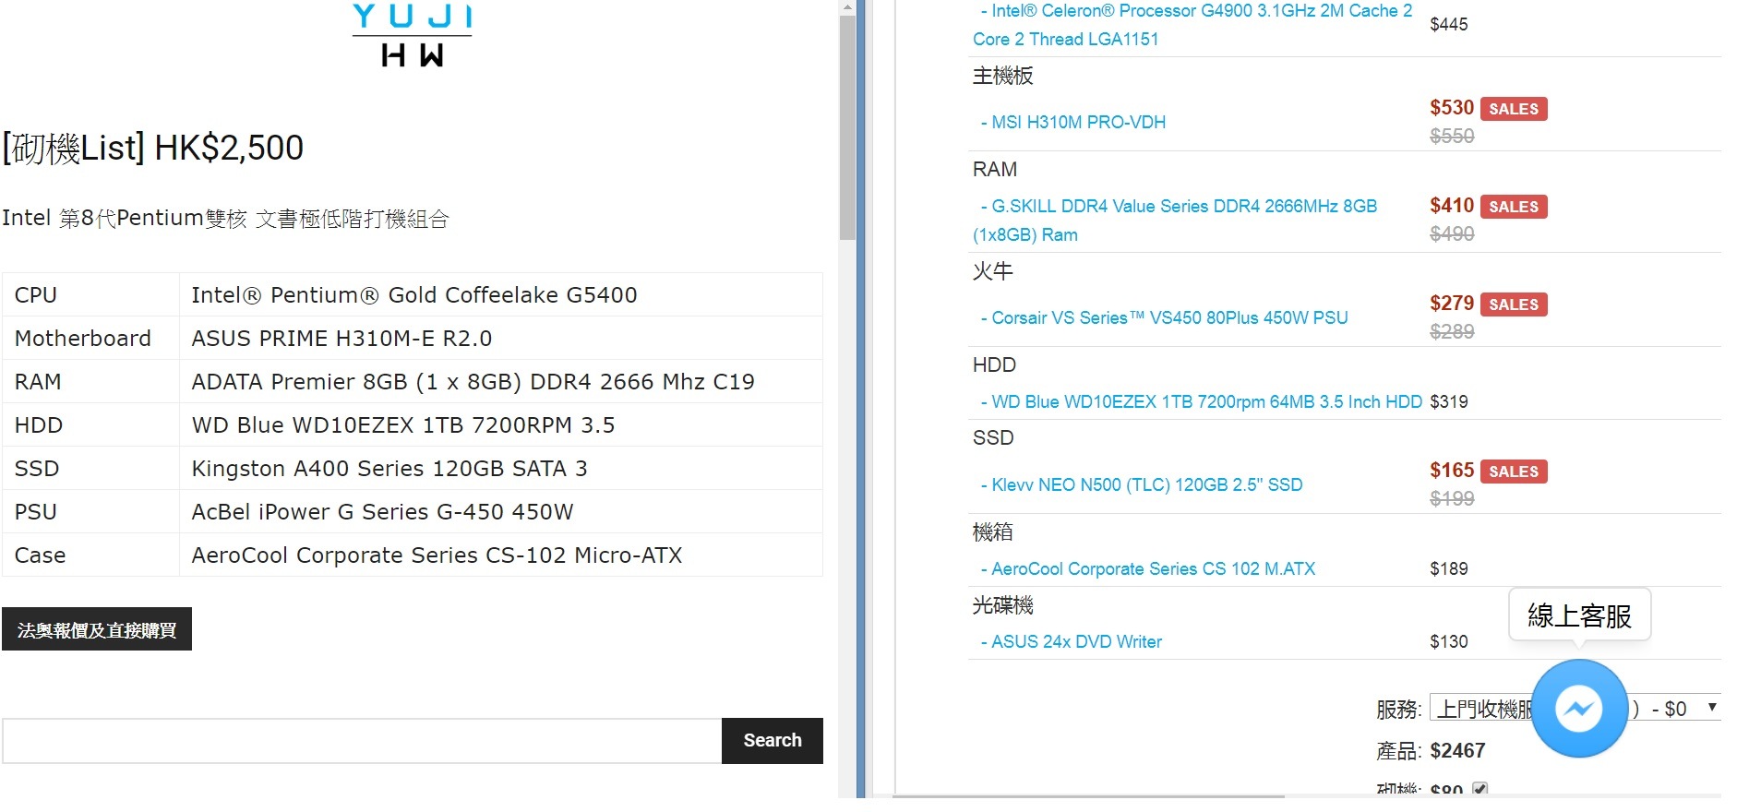Click the $319 price of WD Blue
Screen dimensions: 1761x812
(1448, 401)
